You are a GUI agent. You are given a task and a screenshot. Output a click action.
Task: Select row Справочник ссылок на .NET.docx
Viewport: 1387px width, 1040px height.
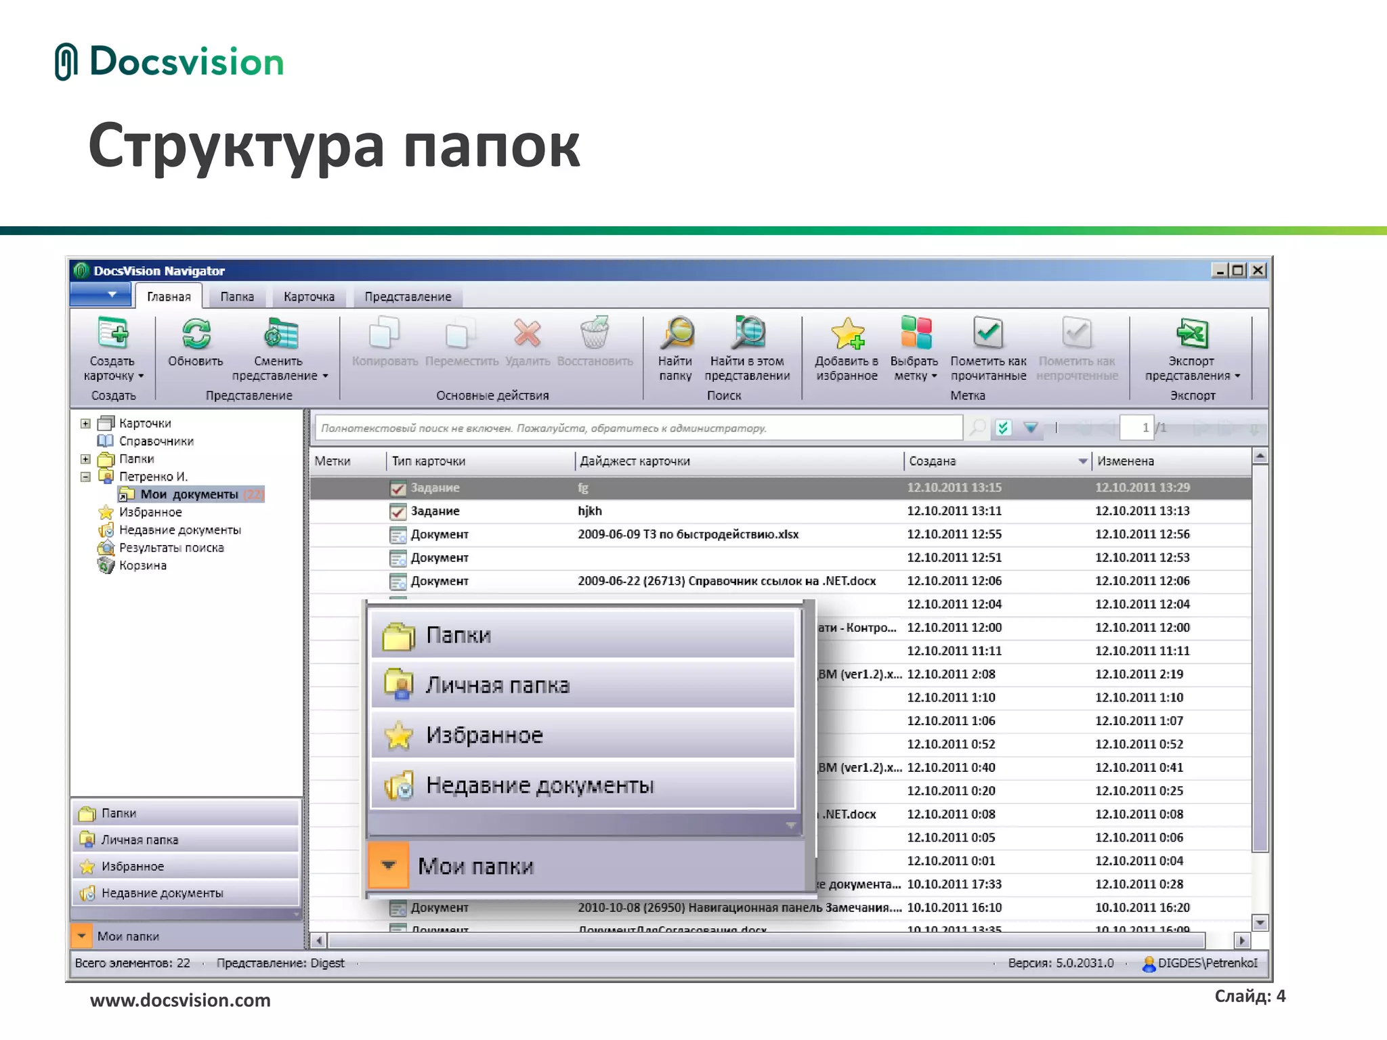pyautogui.click(x=780, y=581)
